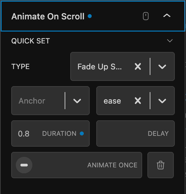Screen dimensions: 186x194
Task: Click the mouse scroll icon in header
Action: [x=146, y=16]
